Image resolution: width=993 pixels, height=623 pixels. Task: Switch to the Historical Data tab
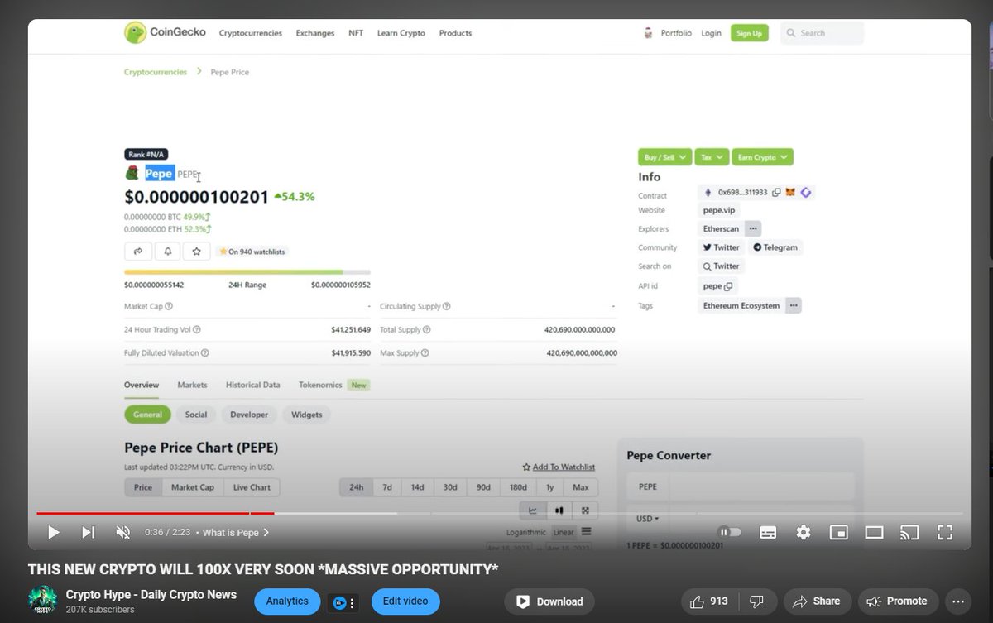[252, 385]
